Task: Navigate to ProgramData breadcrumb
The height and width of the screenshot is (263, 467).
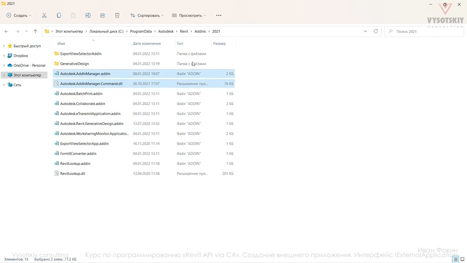Action: pyautogui.click(x=141, y=31)
